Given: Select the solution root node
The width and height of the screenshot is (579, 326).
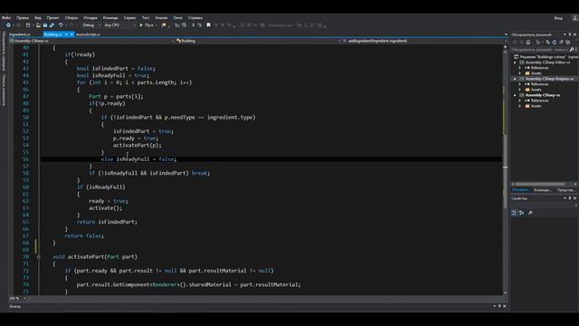Looking at the screenshot, I should tap(546, 57).
